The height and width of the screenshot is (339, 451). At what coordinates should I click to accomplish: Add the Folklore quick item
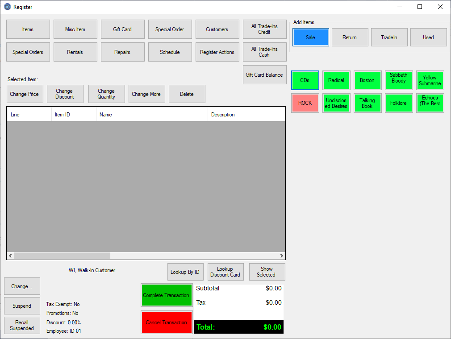coord(398,103)
